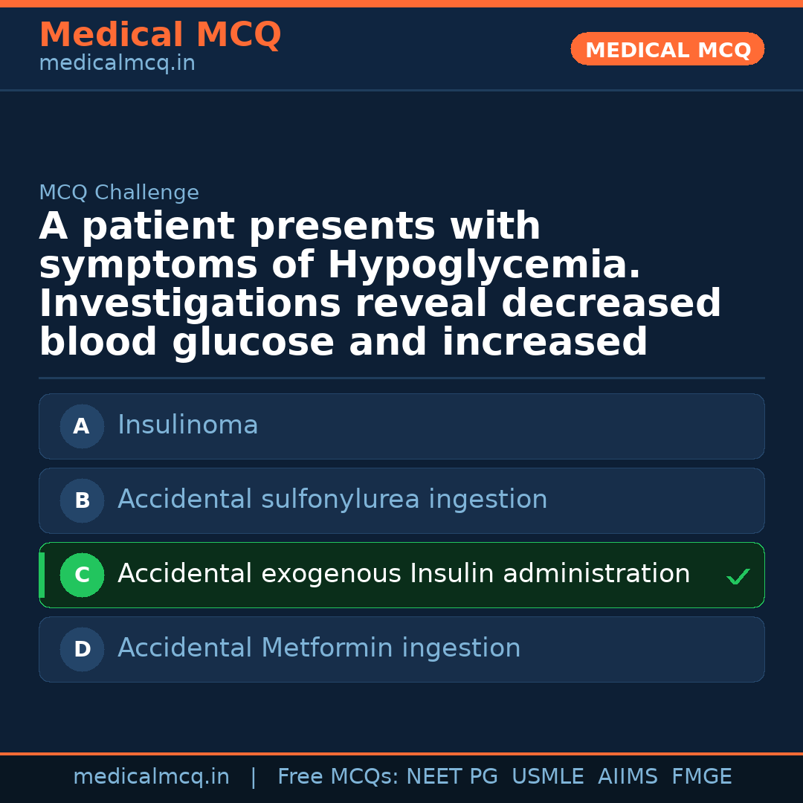Open the medicalmcq.in link in header
803x803 pixels.
(x=117, y=64)
